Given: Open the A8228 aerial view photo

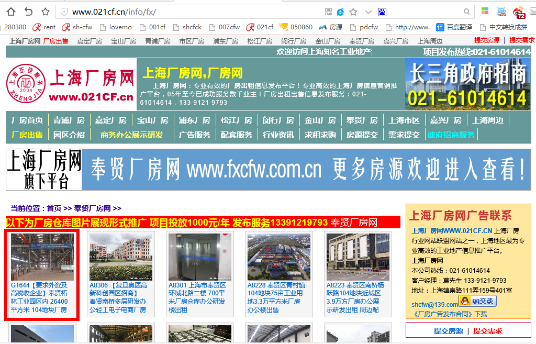Looking at the screenshot, I should 279,257.
